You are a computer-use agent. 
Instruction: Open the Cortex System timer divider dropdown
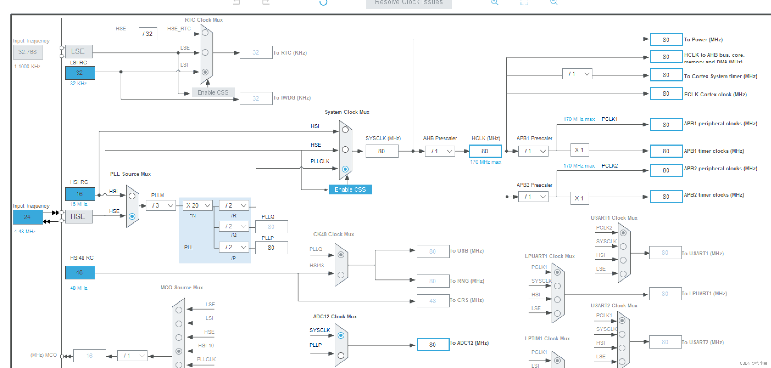pos(577,74)
